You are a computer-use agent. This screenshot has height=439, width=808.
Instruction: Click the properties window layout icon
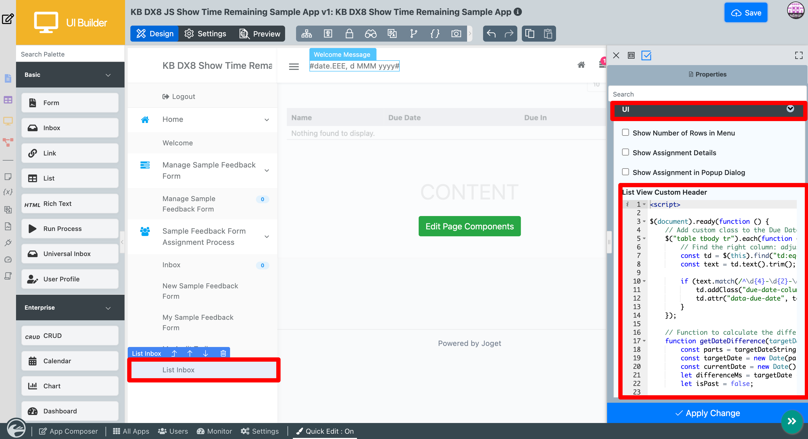(x=631, y=55)
